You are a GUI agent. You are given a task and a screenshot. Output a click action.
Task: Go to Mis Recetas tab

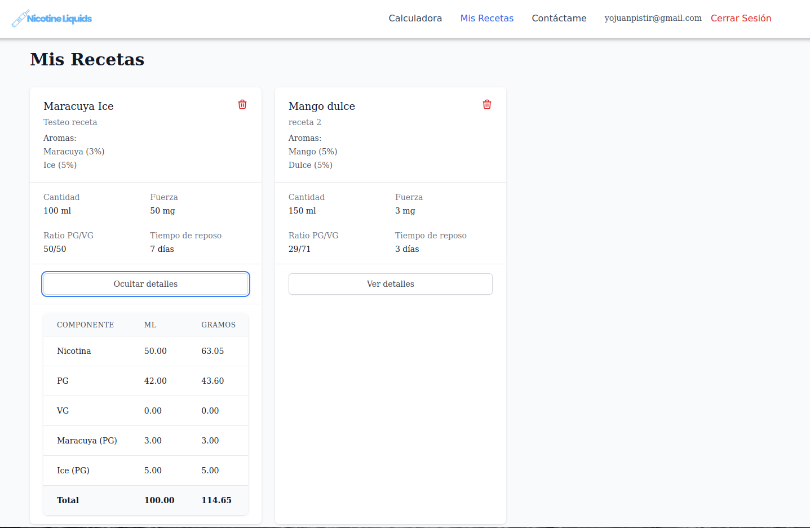click(x=487, y=18)
